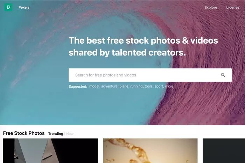
Task: Switch to the New photos tab
Action: pyautogui.click(x=70, y=134)
